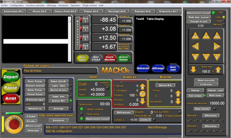This screenshot has height=138, width=231.
Task: Click the Historique button
Action: click(x=33, y=131)
